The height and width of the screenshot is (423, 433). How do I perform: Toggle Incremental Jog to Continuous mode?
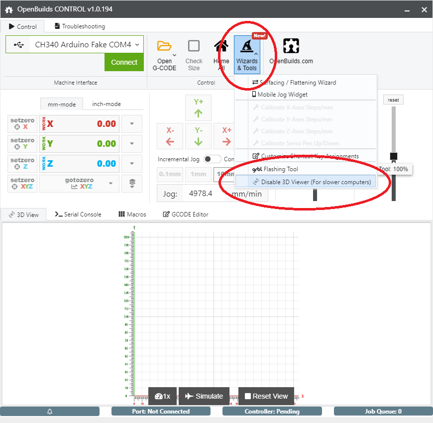(212, 159)
